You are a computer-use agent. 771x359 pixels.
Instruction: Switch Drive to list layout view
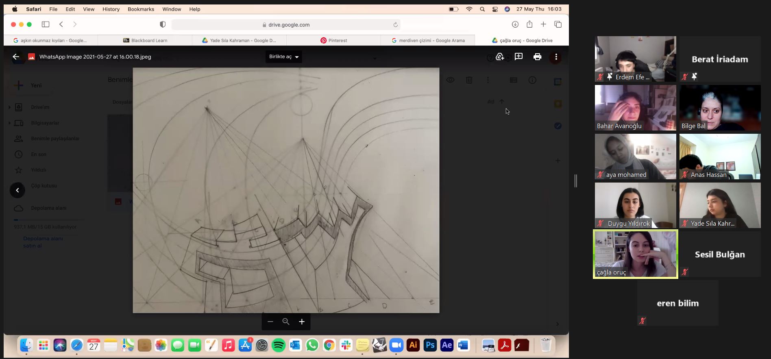pos(514,80)
